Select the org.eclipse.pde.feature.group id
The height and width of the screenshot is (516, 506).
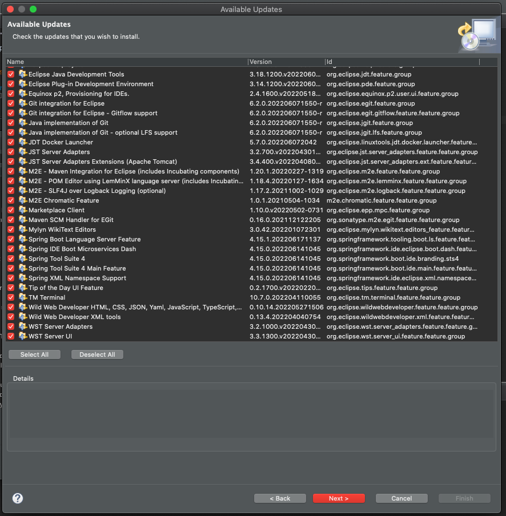371,84
